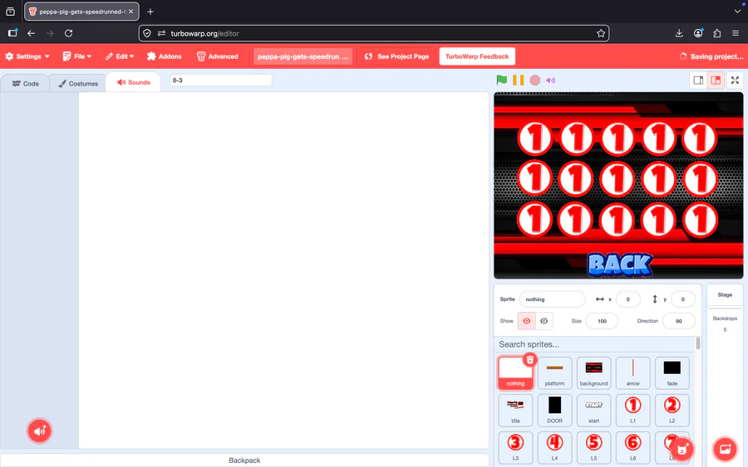Close the peppa-pig-gets-speedrunned tab

coord(130,12)
